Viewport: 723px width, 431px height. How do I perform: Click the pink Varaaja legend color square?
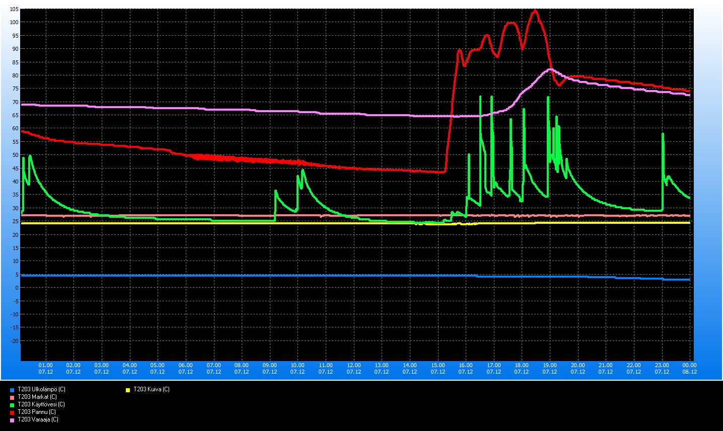point(12,420)
